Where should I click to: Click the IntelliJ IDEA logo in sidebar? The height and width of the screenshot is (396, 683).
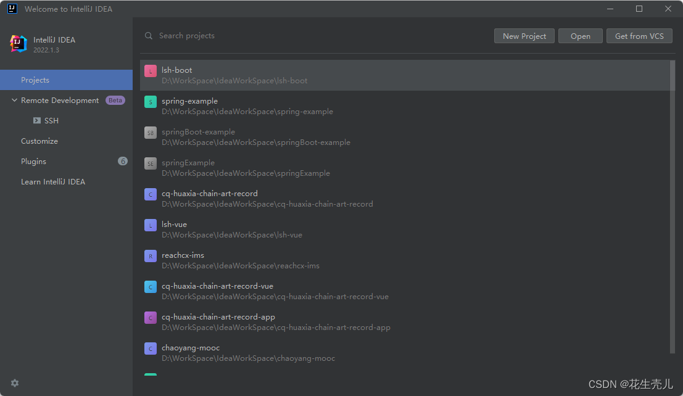(19, 44)
